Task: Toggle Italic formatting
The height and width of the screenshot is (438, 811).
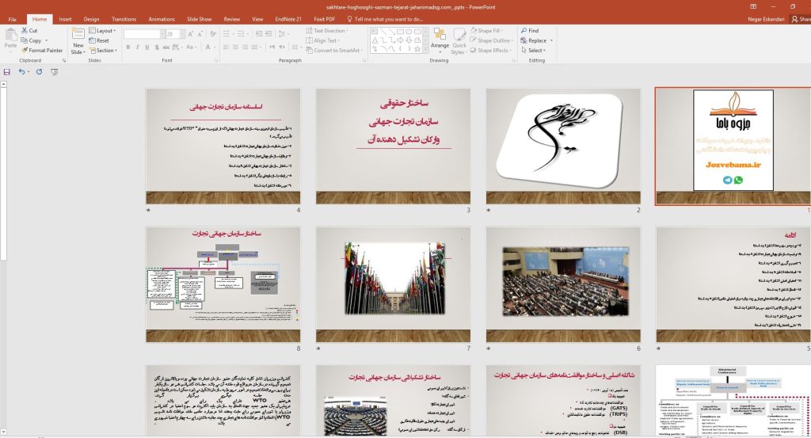Action: tap(138, 47)
